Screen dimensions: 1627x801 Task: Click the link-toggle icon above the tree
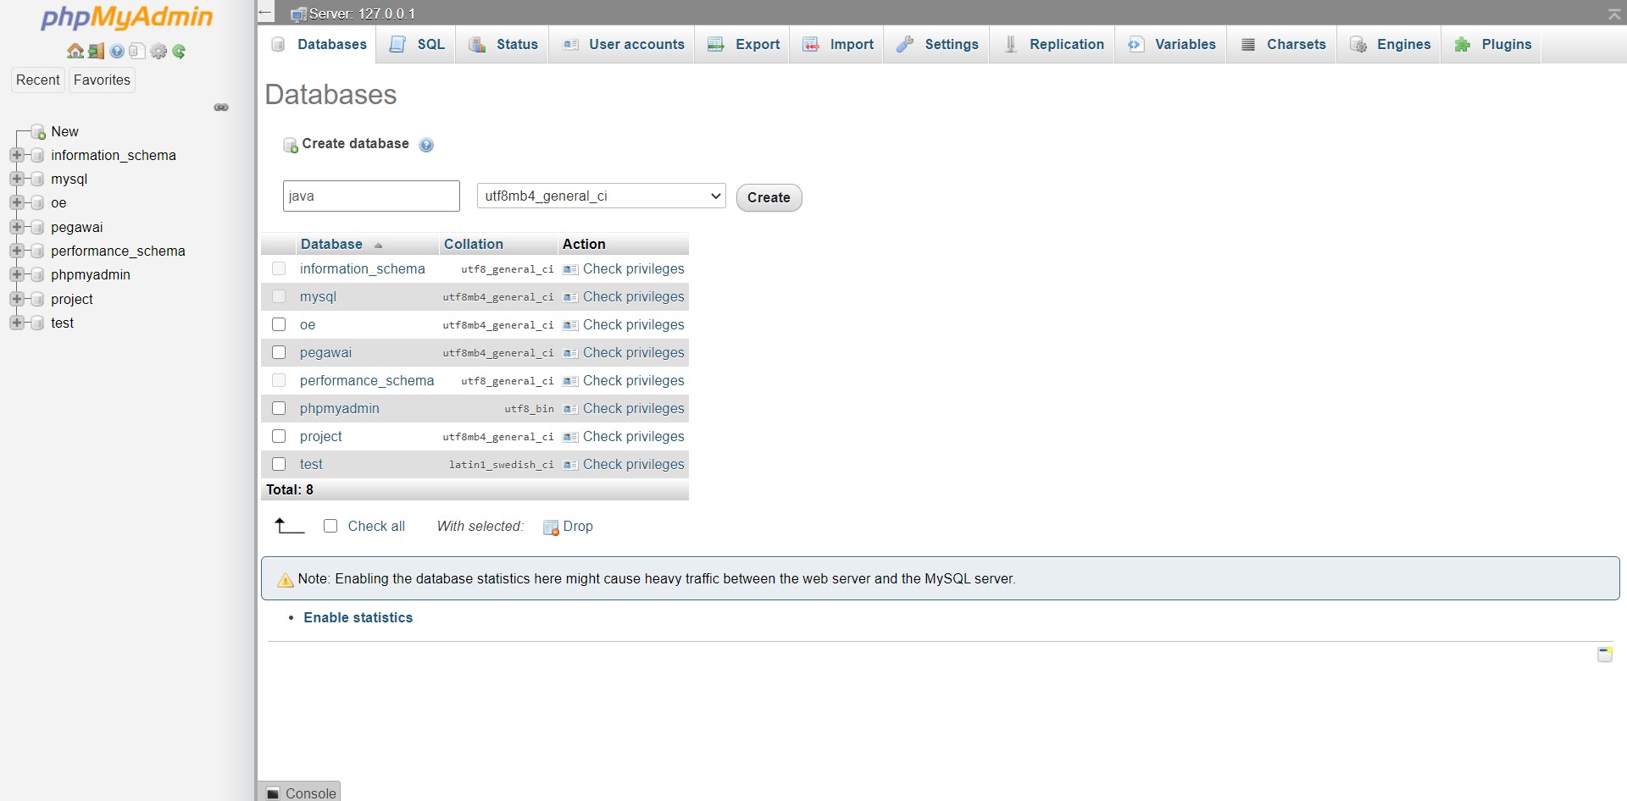click(x=221, y=108)
